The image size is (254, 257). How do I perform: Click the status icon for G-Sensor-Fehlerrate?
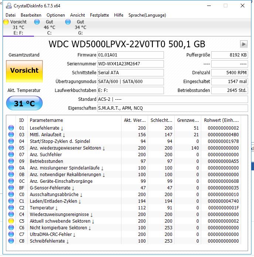pos(11,188)
